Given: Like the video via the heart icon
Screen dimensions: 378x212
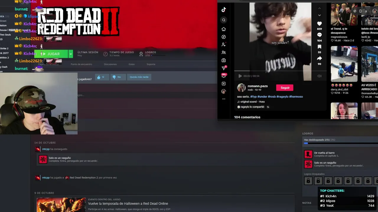Looking at the screenshot, I should (319, 24).
